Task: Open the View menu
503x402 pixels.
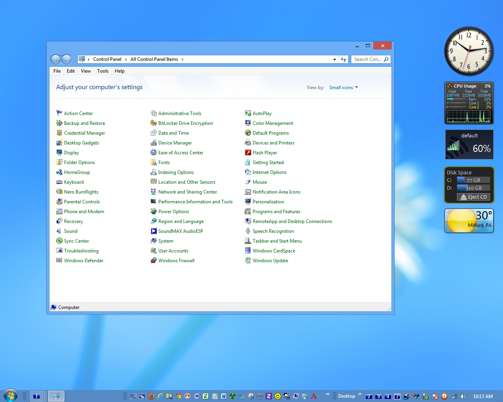Action: pyautogui.click(x=86, y=71)
